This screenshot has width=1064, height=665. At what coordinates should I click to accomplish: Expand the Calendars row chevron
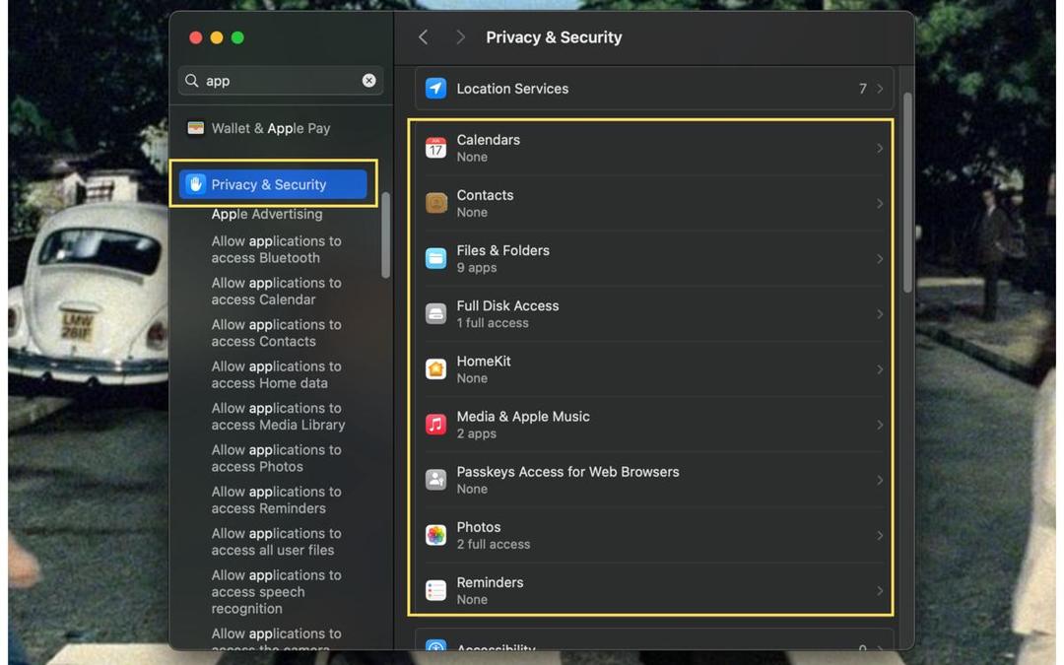pyautogui.click(x=880, y=148)
